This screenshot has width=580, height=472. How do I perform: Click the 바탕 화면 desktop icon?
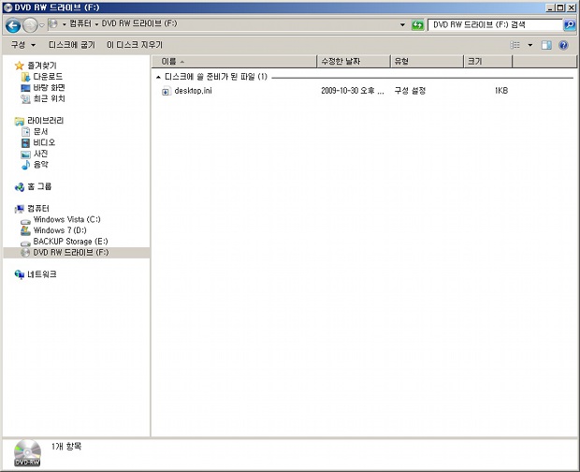pyautogui.click(x=25, y=88)
